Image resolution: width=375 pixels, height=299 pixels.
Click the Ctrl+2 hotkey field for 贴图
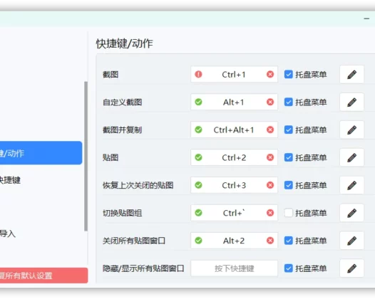point(234,157)
